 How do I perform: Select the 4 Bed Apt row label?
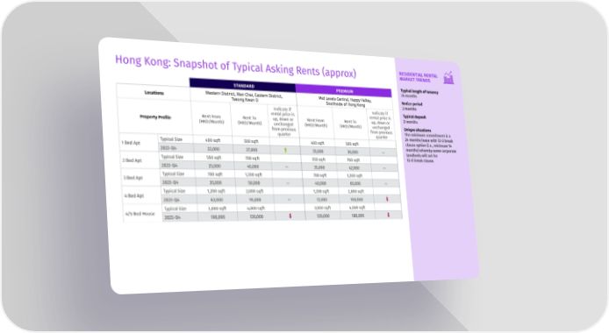coord(134,195)
